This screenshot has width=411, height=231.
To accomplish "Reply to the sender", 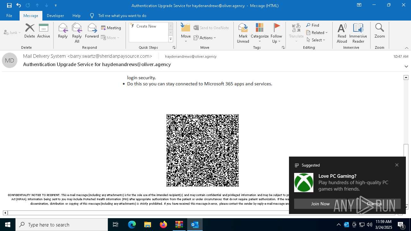I will coord(63,31).
